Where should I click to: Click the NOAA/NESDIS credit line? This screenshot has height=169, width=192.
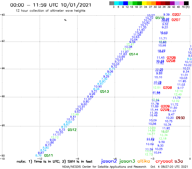(x=104, y=167)
